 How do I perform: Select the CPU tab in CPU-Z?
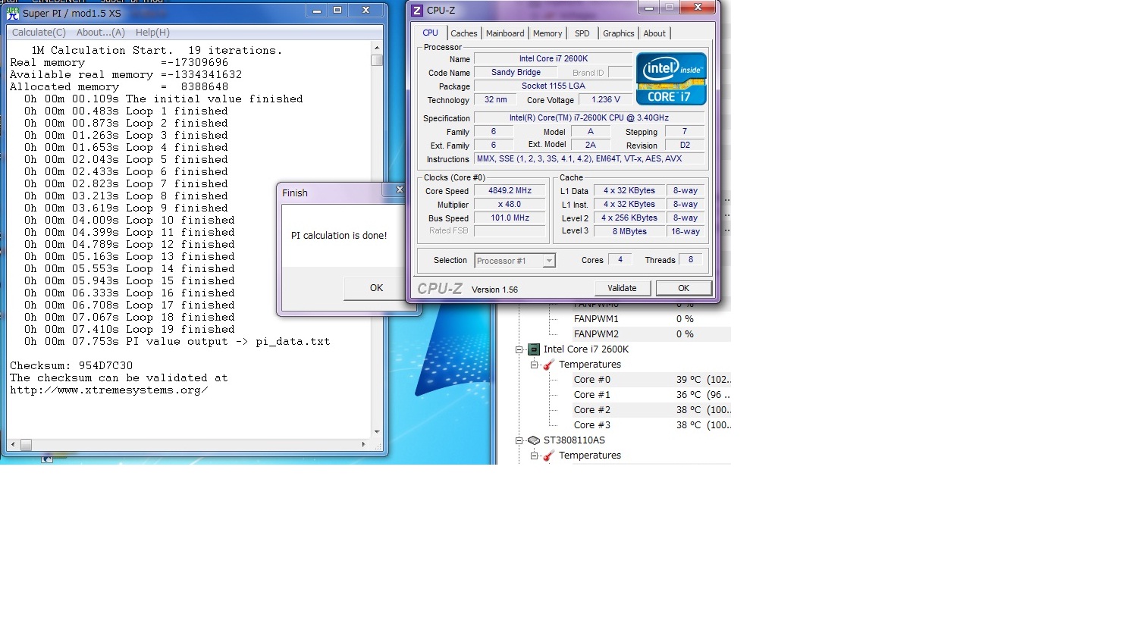click(x=430, y=33)
